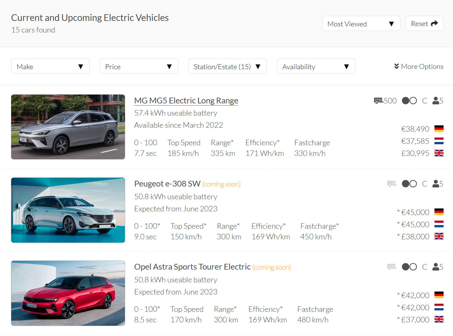This screenshot has height=336, width=453.
Task: Click the MG MG5 price €38,490
Action: point(415,129)
